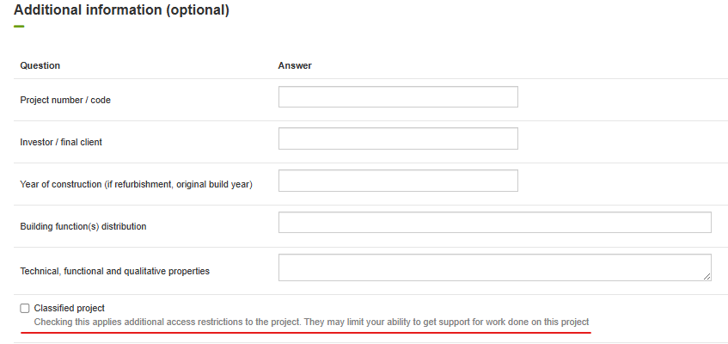Focus the Building function(s) distribution field
The width and height of the screenshot is (728, 344).
(494, 223)
